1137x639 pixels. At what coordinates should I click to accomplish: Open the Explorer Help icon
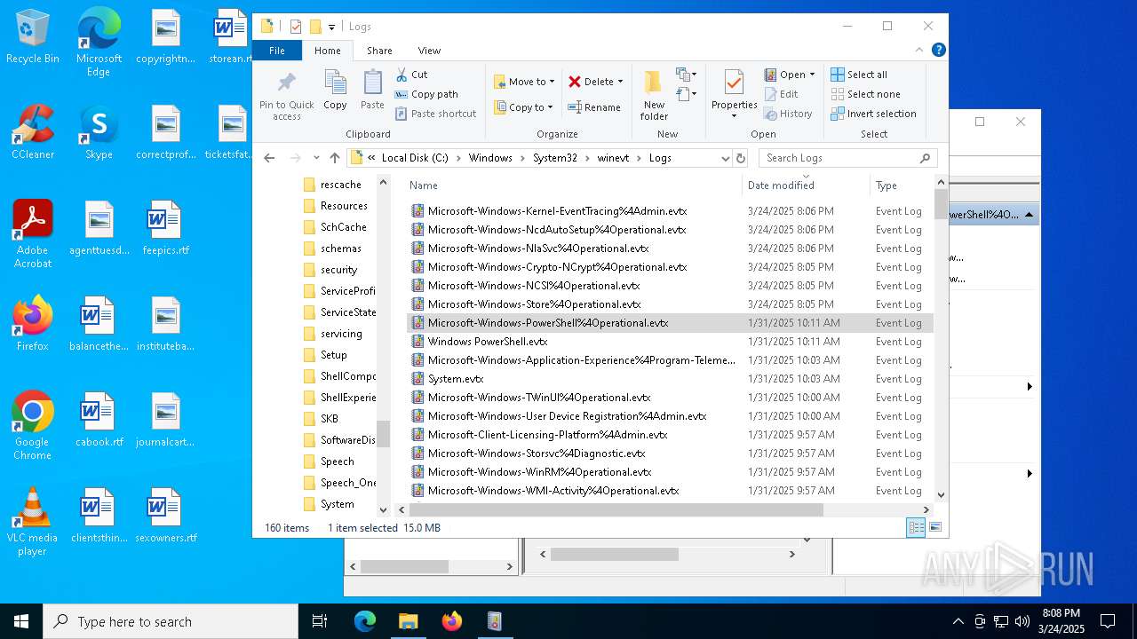coord(938,51)
